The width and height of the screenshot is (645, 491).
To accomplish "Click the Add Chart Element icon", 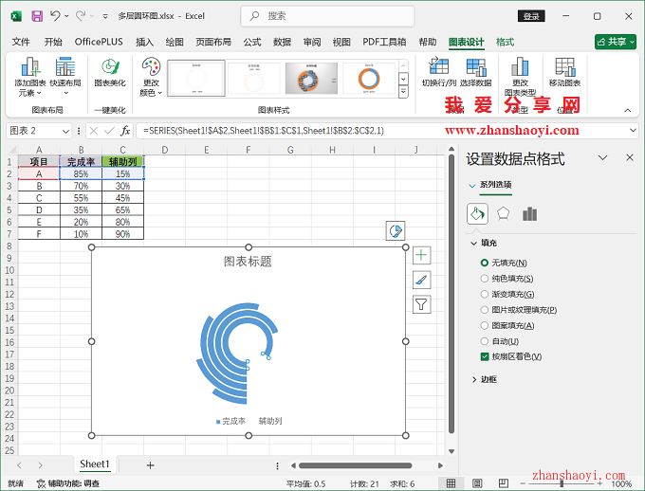I will [x=29, y=76].
